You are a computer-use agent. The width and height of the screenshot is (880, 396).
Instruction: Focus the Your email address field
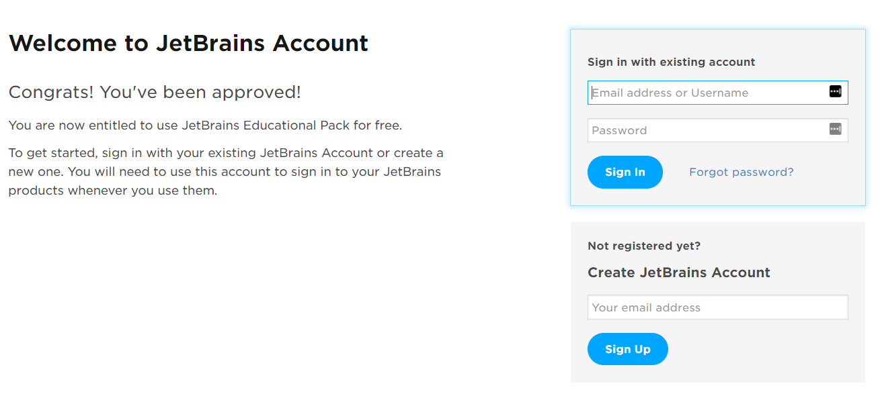pos(717,307)
